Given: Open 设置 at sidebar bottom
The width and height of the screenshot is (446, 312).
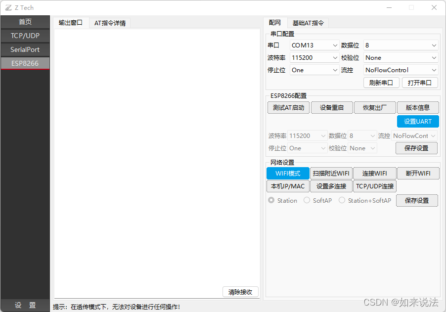Looking at the screenshot, I should coord(25,305).
